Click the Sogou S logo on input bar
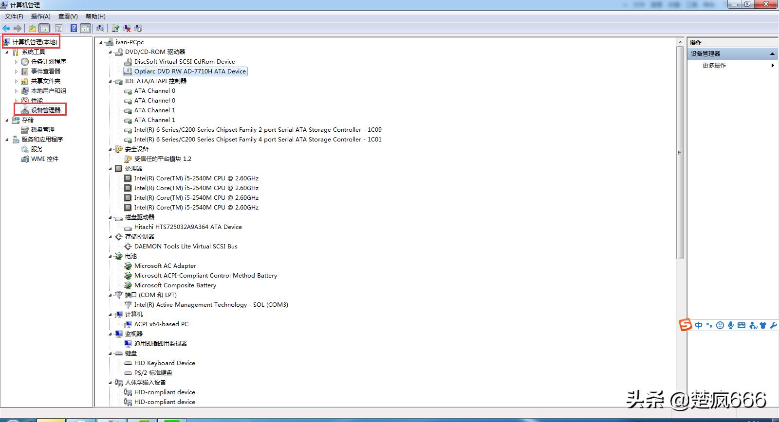Screen dimensions: 779x422 (686, 325)
